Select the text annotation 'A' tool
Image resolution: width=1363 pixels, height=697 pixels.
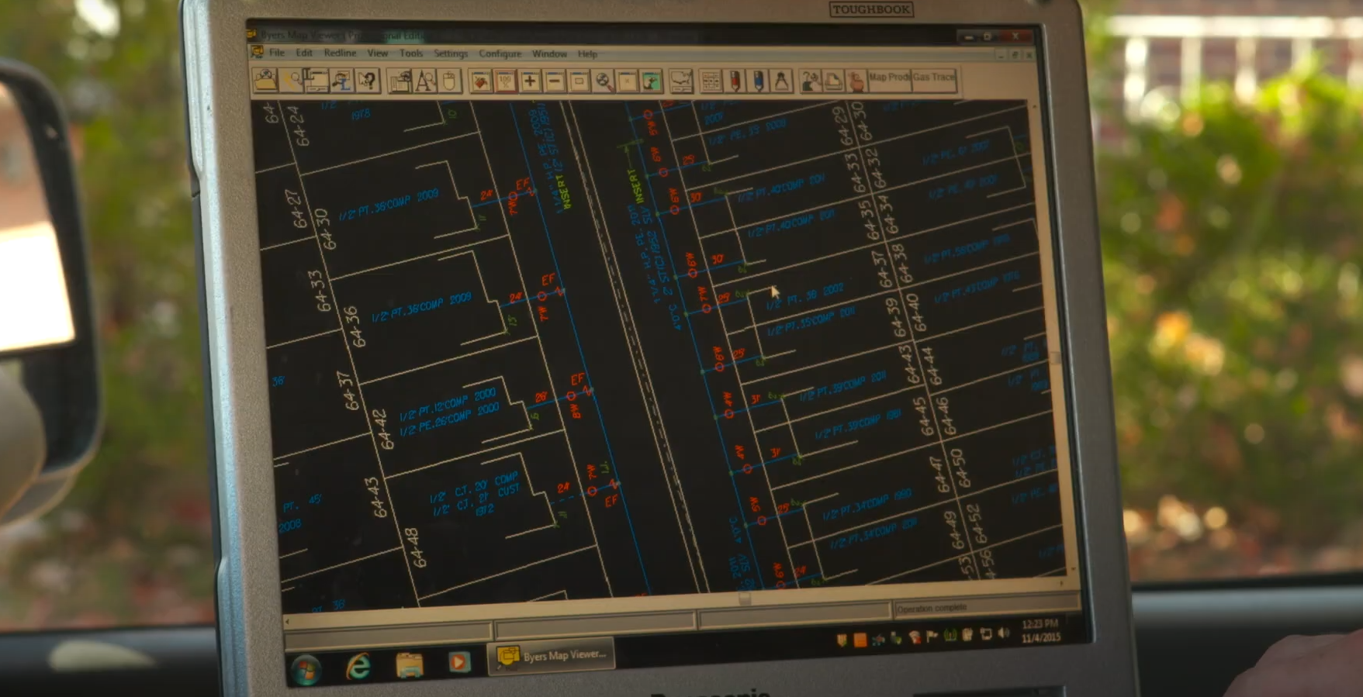point(424,81)
